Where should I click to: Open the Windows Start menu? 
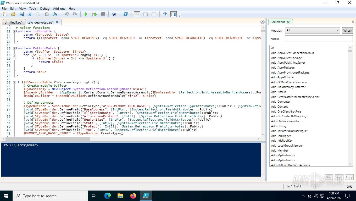click(x=6, y=196)
